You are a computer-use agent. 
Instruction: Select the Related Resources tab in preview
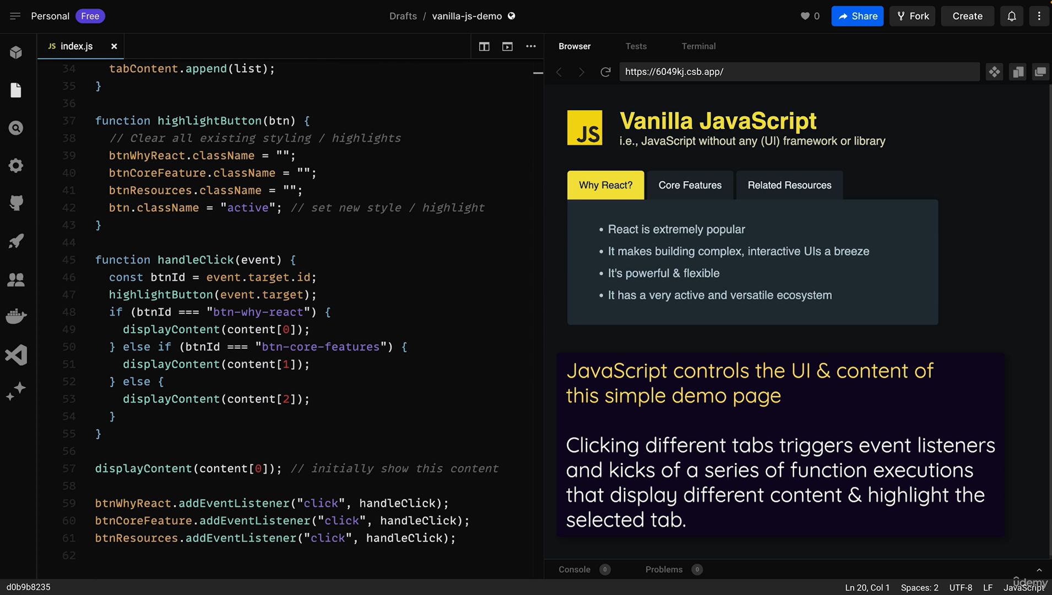pos(789,185)
